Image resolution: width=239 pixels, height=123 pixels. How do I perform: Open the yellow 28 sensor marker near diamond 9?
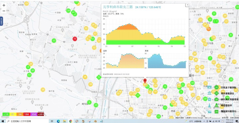point(85,77)
